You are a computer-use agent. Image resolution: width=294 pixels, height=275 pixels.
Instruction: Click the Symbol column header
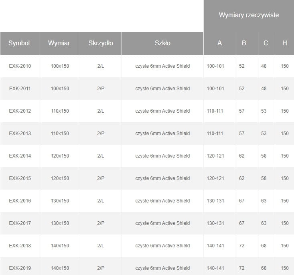pos(19,43)
